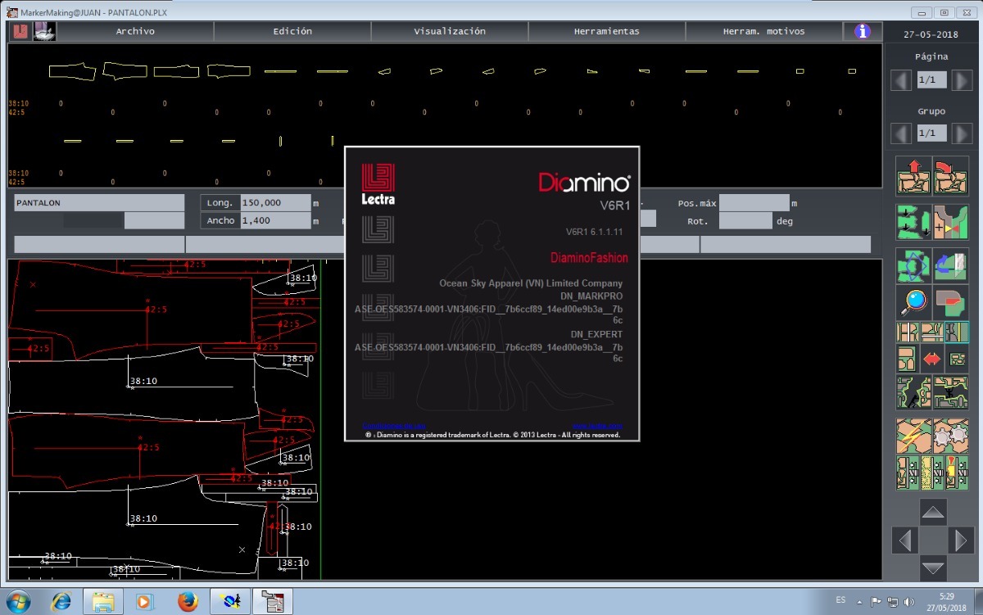Click the DN_MARKPRO license text
This screenshot has height=615, width=983.
(x=591, y=296)
